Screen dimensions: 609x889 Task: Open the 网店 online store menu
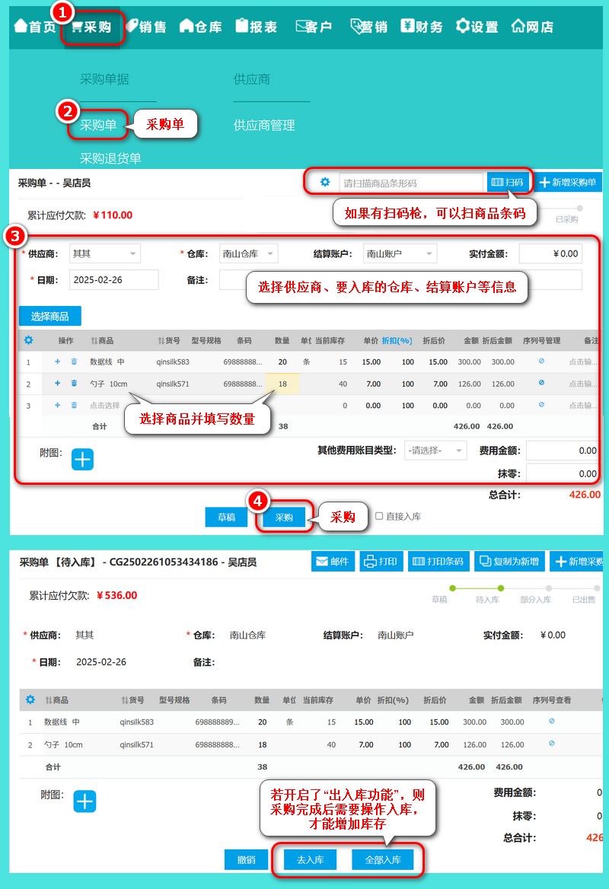(x=532, y=26)
